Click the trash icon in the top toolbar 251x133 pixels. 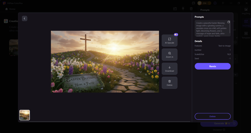point(191,9)
